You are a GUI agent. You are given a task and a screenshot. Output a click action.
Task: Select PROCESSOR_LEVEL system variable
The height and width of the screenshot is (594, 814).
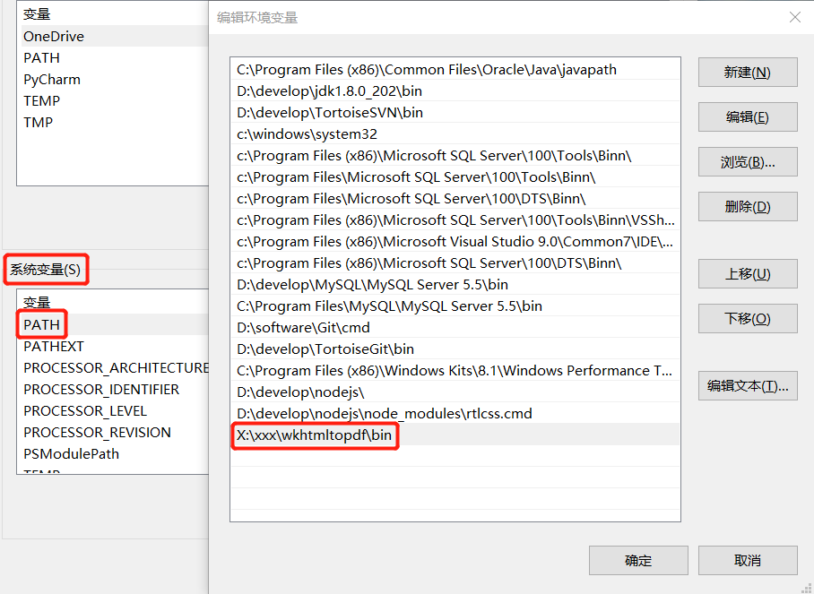tap(113, 411)
